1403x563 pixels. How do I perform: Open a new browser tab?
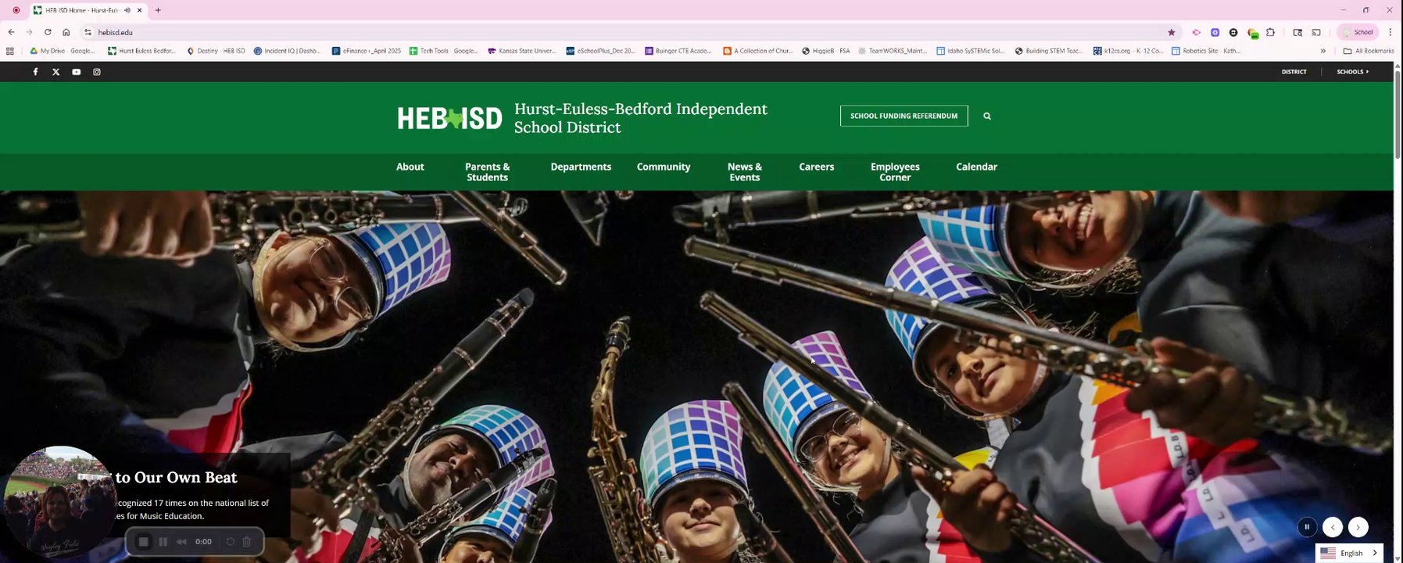tap(158, 10)
